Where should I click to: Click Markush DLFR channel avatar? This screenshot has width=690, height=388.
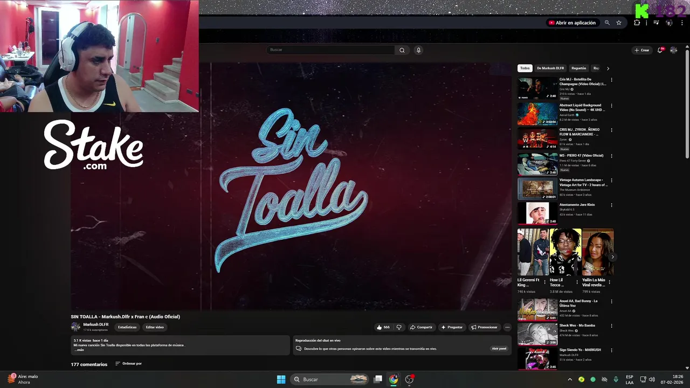pyautogui.click(x=75, y=327)
